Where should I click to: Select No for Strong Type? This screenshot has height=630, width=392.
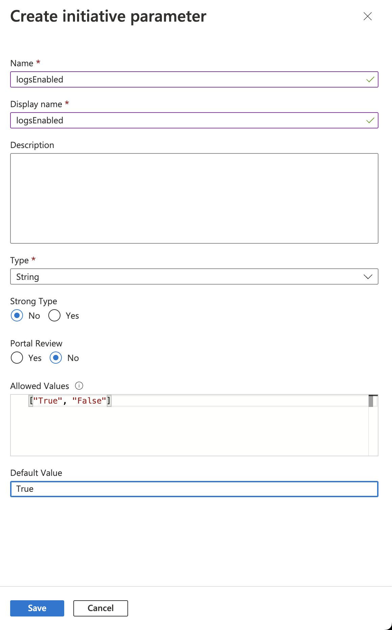coord(17,315)
